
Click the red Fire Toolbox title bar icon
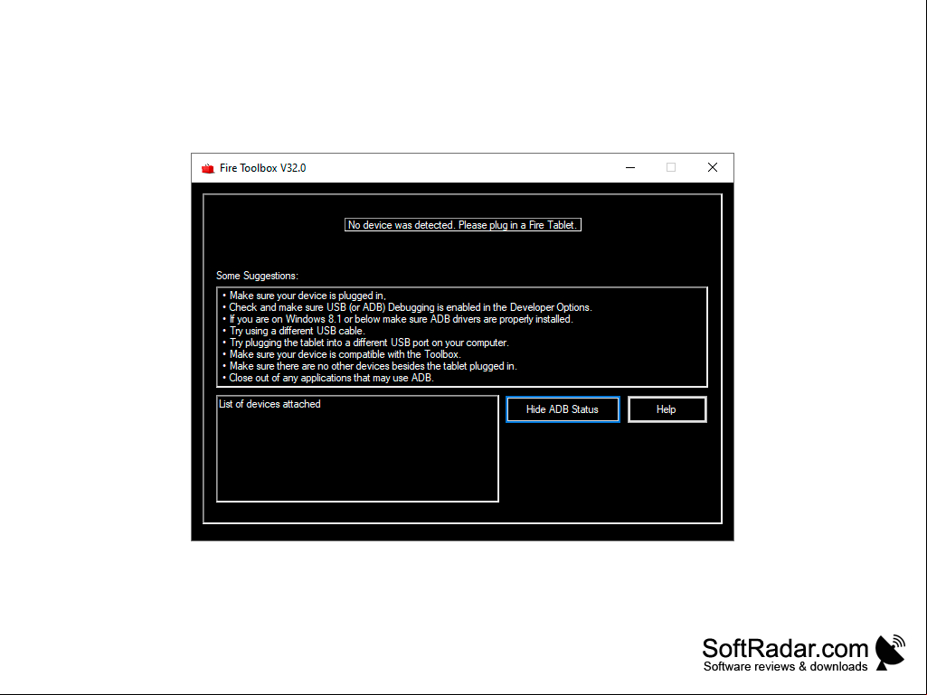pyautogui.click(x=207, y=168)
